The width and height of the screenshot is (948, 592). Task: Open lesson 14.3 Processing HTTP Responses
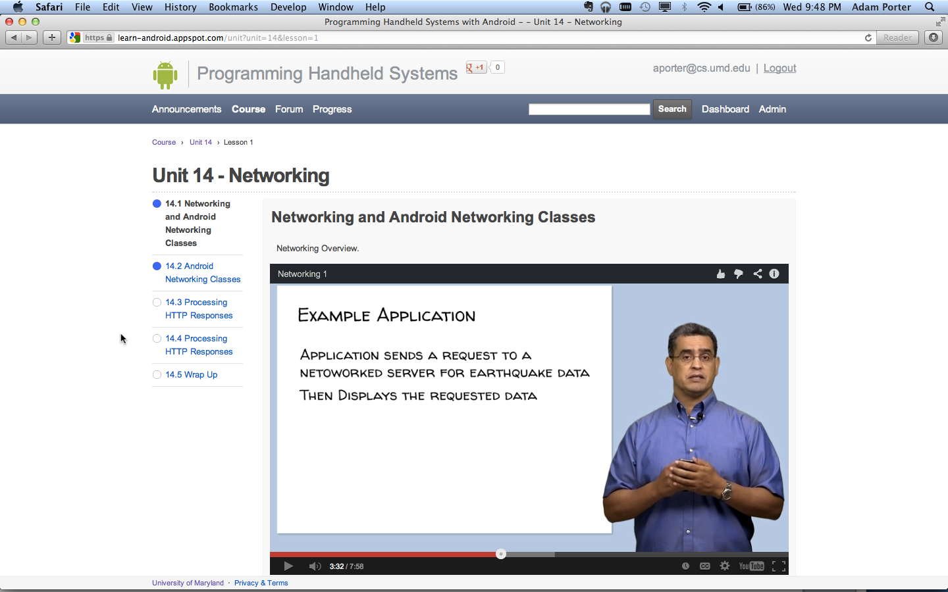199,309
